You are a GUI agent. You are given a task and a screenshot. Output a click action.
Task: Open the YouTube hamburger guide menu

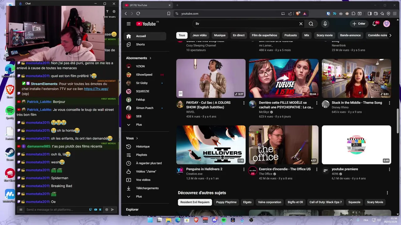tap(128, 24)
